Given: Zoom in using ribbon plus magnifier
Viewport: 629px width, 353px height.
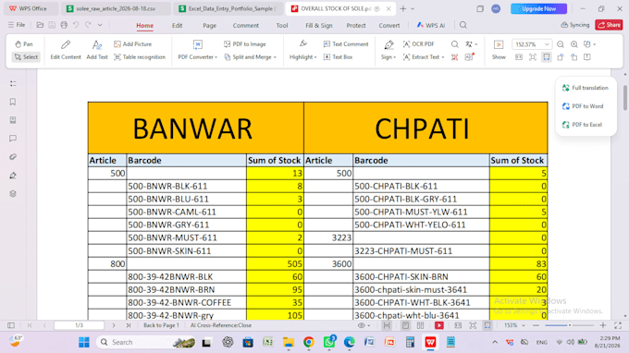Looking at the screenshot, I should coord(574,44).
